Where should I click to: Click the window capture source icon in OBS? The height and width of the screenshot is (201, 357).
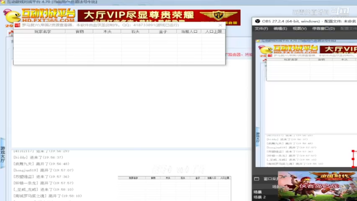257,179
